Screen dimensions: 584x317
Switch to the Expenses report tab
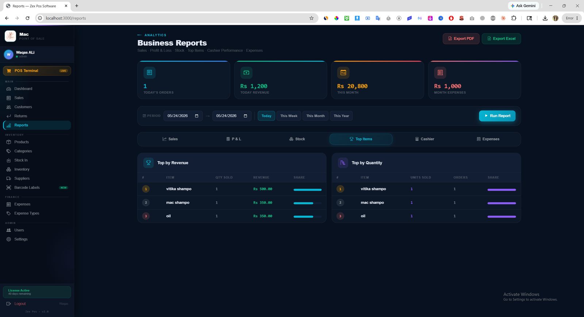point(488,139)
